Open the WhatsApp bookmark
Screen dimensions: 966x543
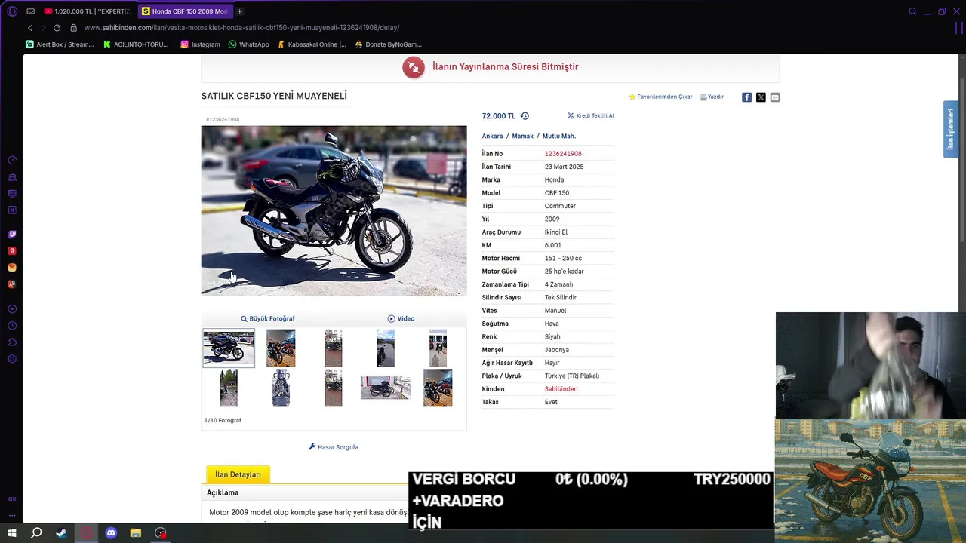pyautogui.click(x=248, y=44)
